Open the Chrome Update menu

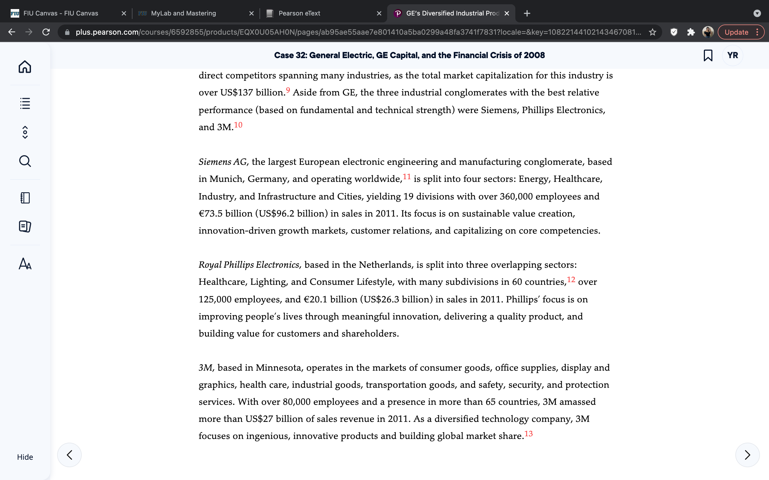[x=741, y=32]
